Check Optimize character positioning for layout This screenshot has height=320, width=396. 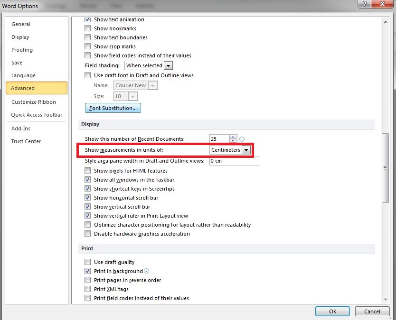tap(88, 225)
